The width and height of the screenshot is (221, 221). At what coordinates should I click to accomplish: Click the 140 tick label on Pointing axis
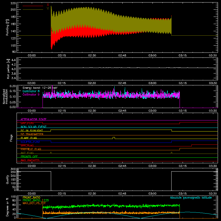point(13,31)
